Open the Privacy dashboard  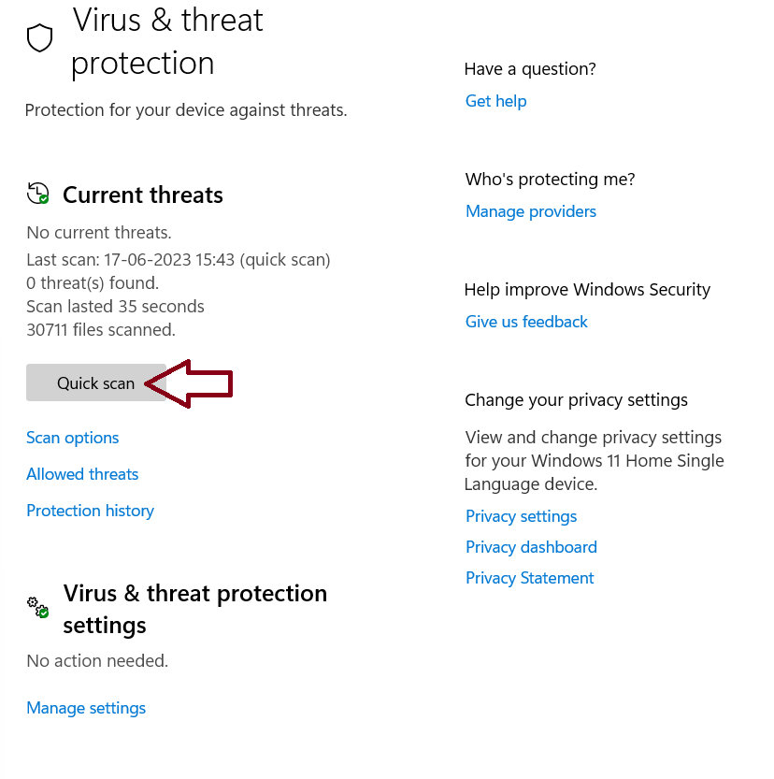(x=531, y=546)
